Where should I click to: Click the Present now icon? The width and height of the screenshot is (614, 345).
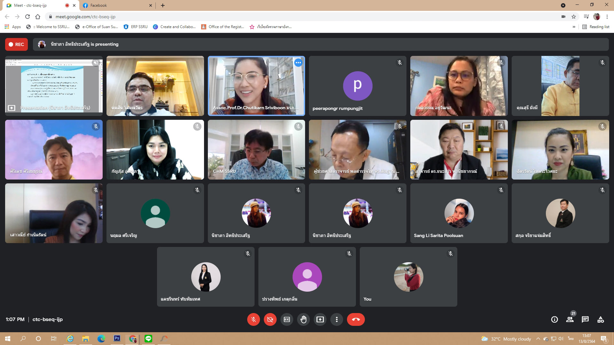pos(320,319)
